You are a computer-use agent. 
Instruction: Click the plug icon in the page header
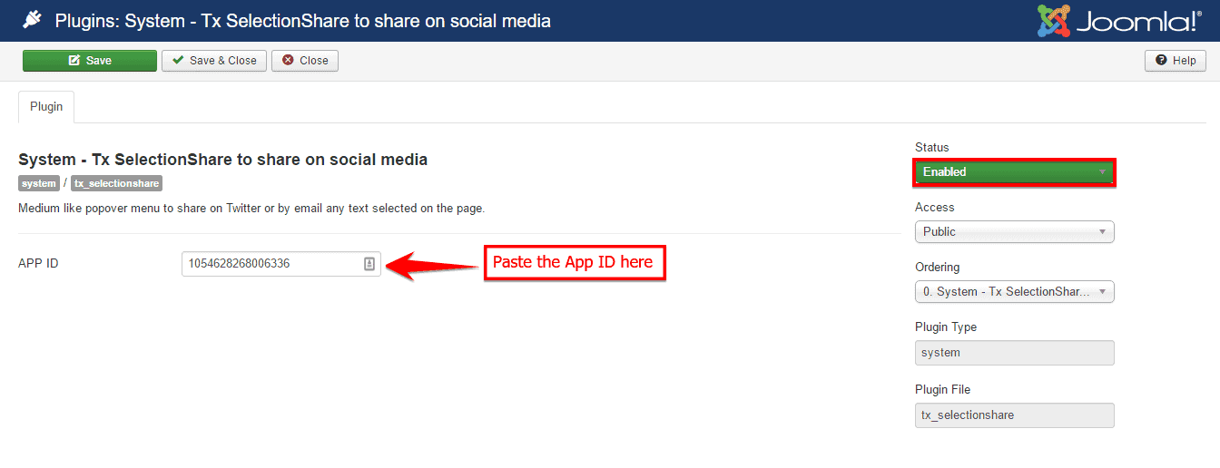(x=32, y=20)
